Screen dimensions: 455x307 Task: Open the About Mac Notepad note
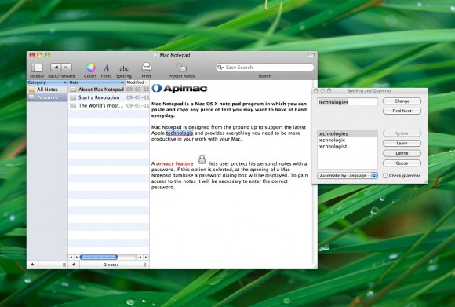click(109, 90)
